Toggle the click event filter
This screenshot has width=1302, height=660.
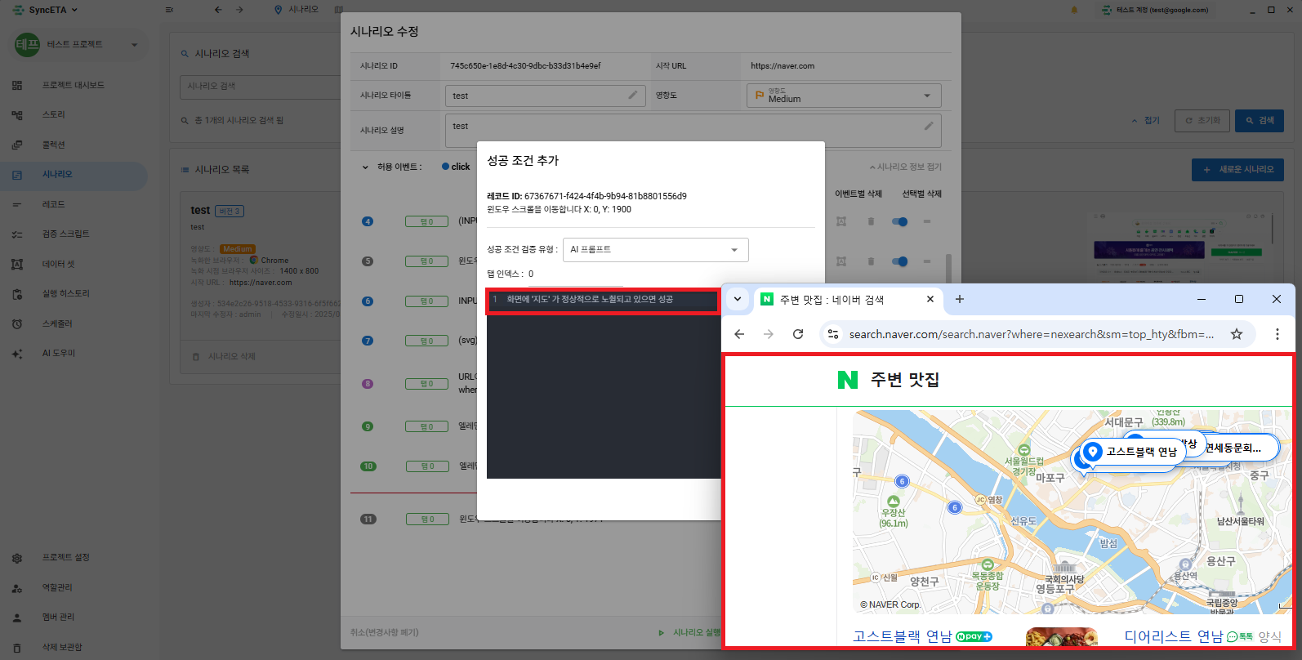[456, 167]
